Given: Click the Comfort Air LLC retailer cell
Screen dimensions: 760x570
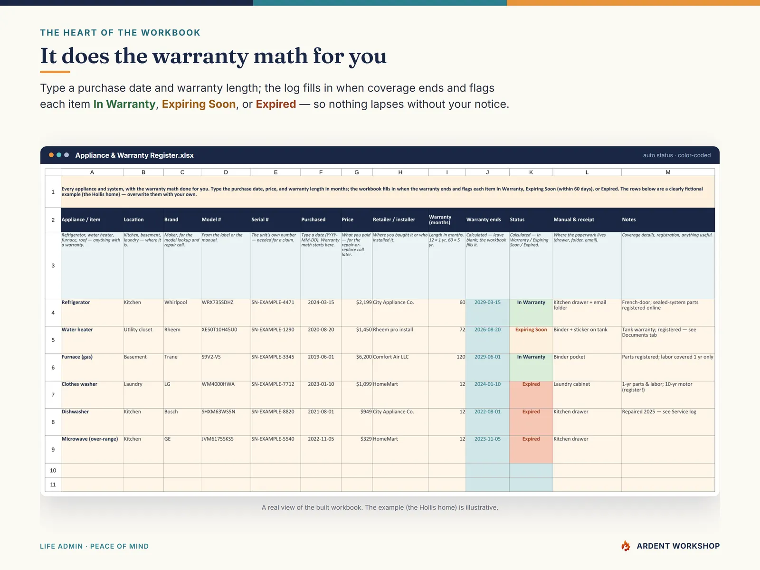Looking at the screenshot, I should point(400,367).
